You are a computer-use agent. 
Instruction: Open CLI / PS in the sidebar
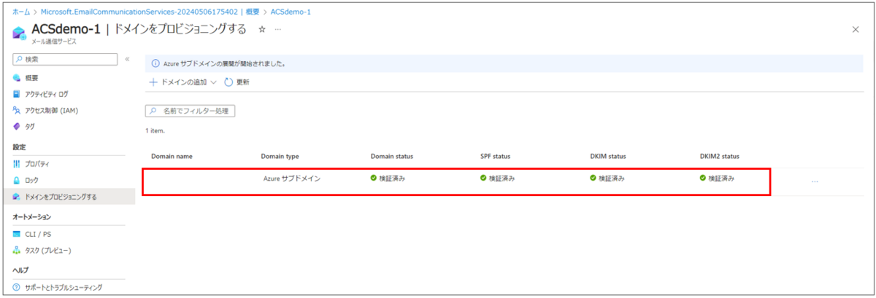[x=39, y=234]
